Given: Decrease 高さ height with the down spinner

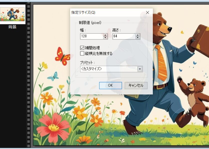Looking at the screenshot, I should point(138,38).
